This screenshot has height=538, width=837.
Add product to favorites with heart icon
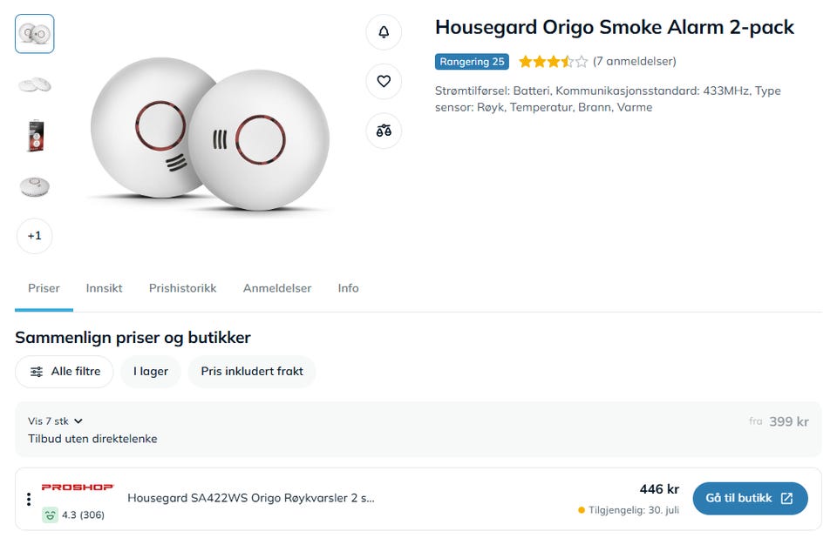point(384,81)
